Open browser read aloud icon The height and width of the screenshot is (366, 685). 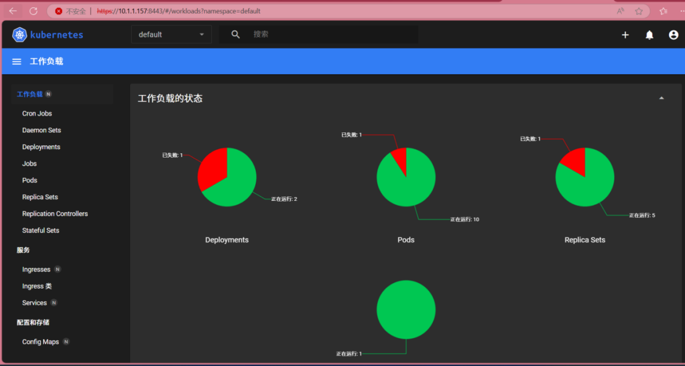point(621,11)
